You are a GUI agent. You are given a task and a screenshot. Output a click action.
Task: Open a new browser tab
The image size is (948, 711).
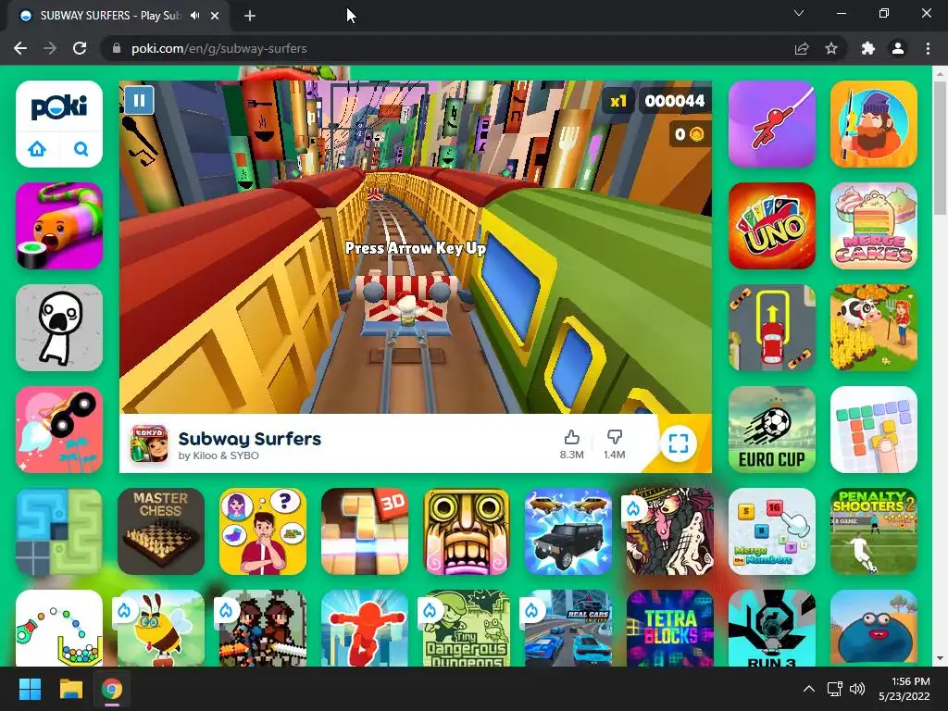click(250, 16)
